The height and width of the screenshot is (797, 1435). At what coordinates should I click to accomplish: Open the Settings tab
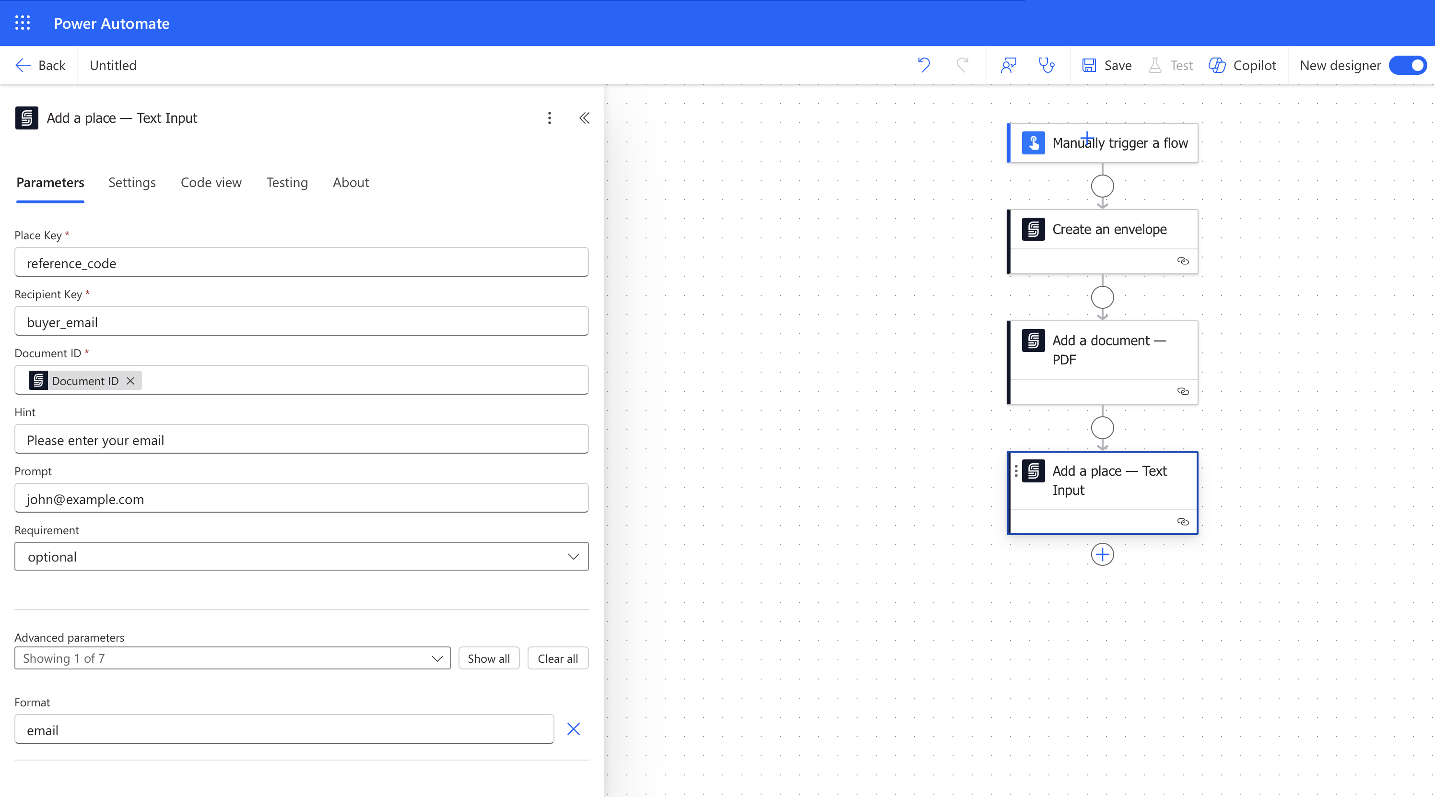coord(132,183)
